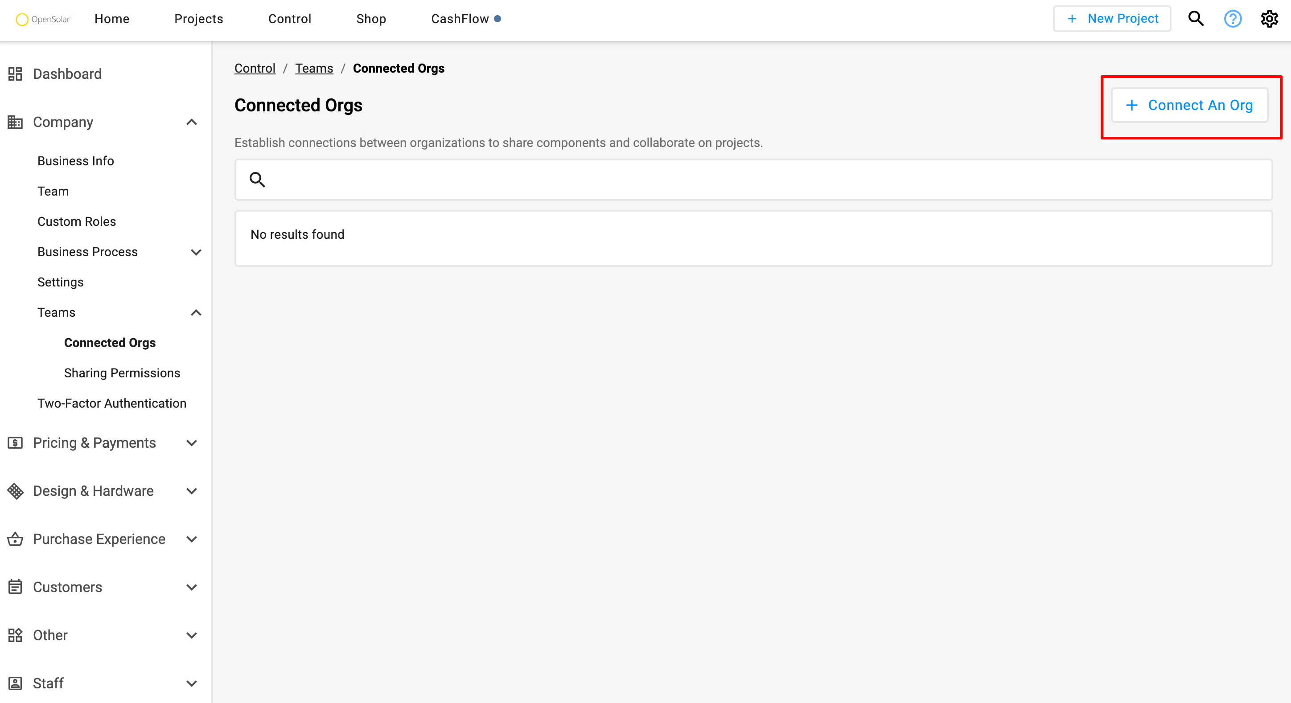Expand the Other section chevron
Viewport: 1291px width, 703px height.
pos(191,635)
